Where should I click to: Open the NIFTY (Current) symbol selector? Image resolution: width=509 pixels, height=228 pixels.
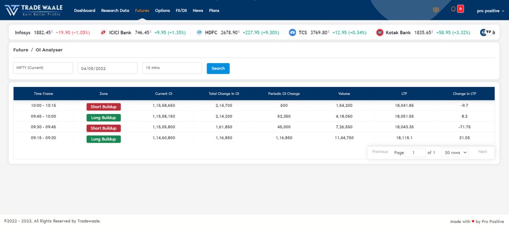[43, 68]
